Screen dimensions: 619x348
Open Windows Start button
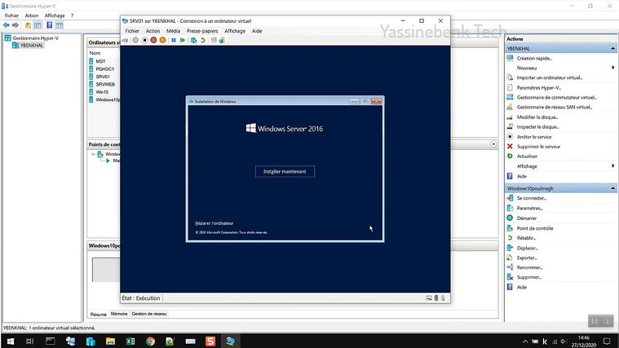tap(11, 341)
